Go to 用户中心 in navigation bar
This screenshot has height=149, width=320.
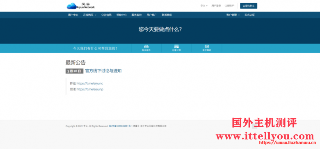pyautogui.click(x=73, y=15)
